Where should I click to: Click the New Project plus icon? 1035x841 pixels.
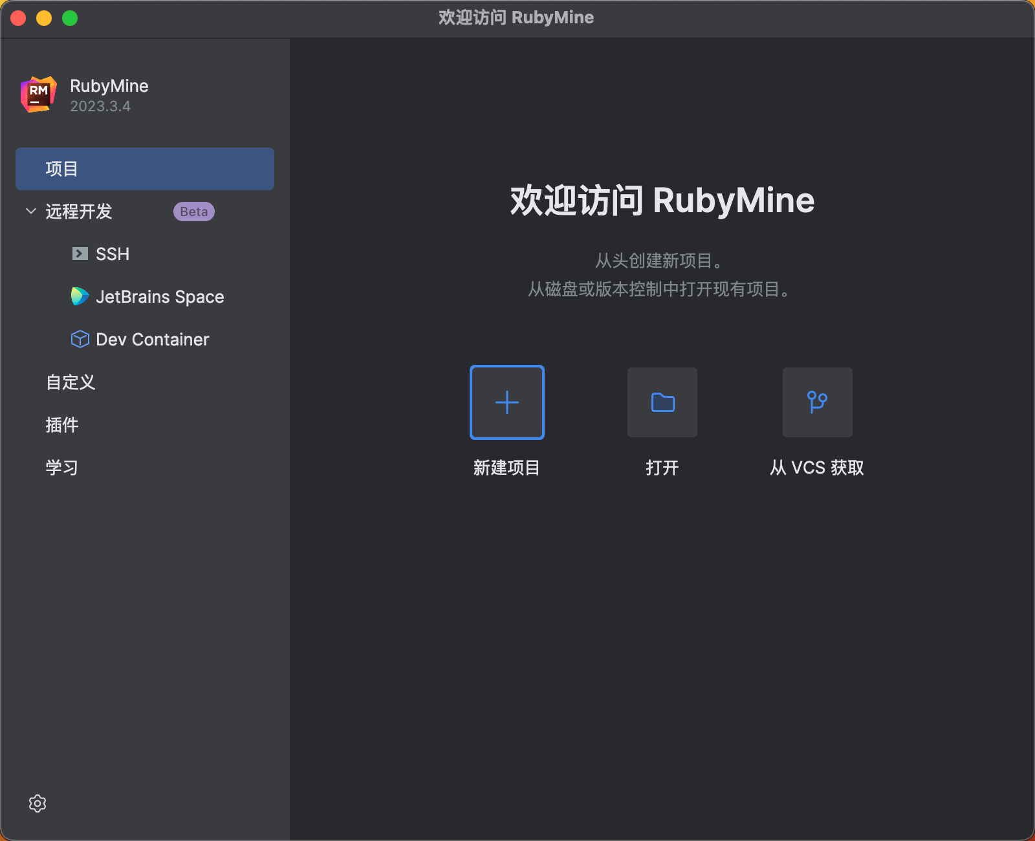tap(507, 402)
